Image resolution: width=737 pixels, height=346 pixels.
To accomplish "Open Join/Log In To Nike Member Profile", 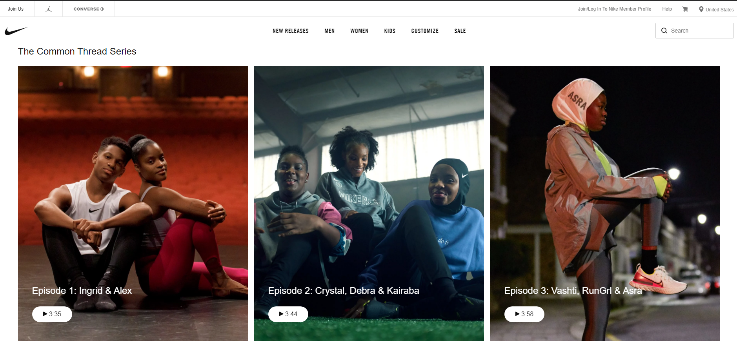I will (x=614, y=9).
